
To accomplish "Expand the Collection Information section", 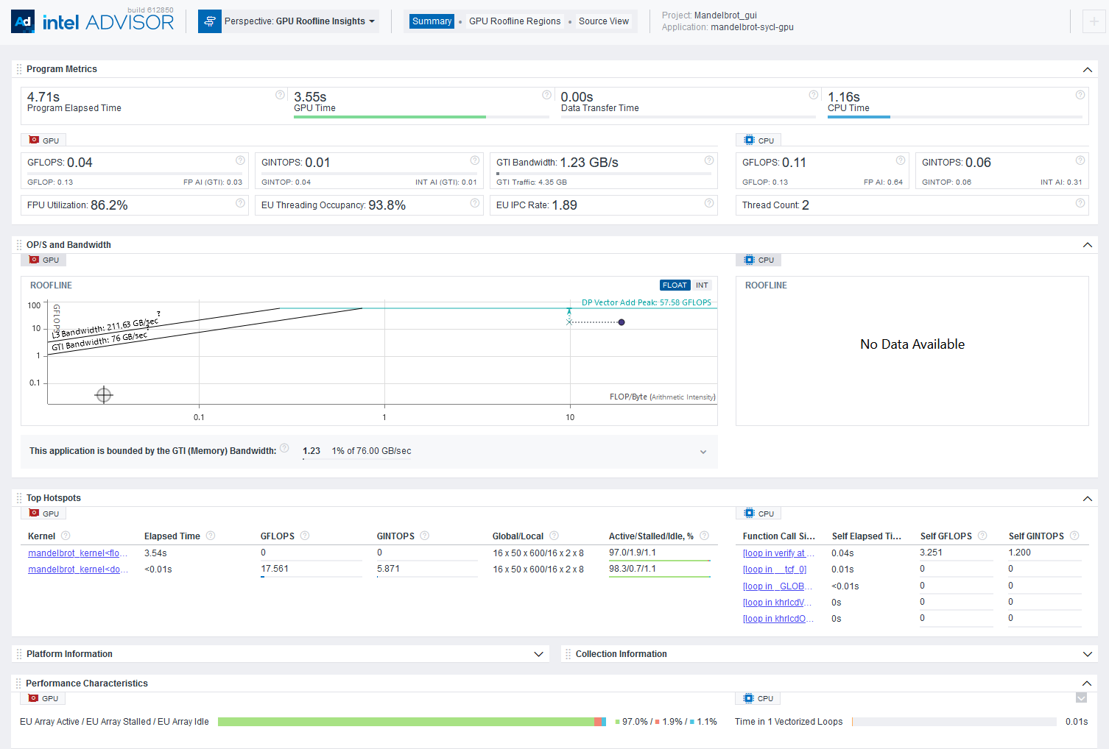I will click(1087, 654).
